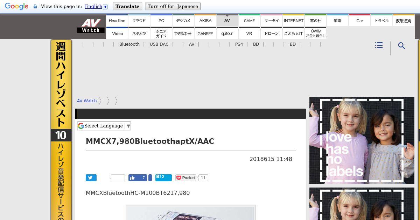Click the article headline MMCX7,980BluetoothaptX/AAC

150,141
